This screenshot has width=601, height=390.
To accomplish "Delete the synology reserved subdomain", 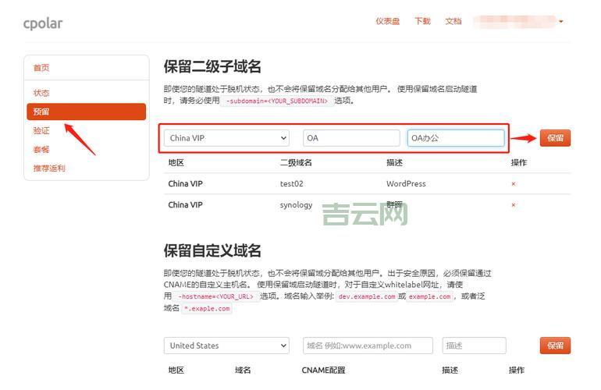I will [x=514, y=205].
